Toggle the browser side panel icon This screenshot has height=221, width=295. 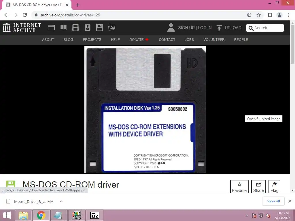(x=270, y=15)
